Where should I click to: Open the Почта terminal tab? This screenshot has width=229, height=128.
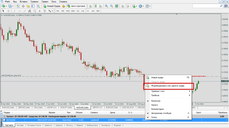[x=69, y=125]
